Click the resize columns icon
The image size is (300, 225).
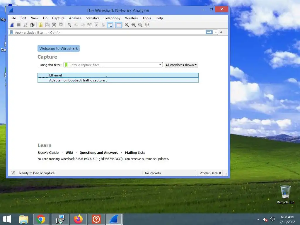[147, 25]
